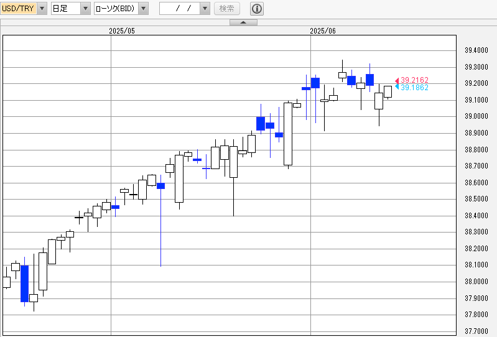Open the information icon button
Image resolution: width=497 pixels, height=337 pixels.
pyautogui.click(x=257, y=9)
